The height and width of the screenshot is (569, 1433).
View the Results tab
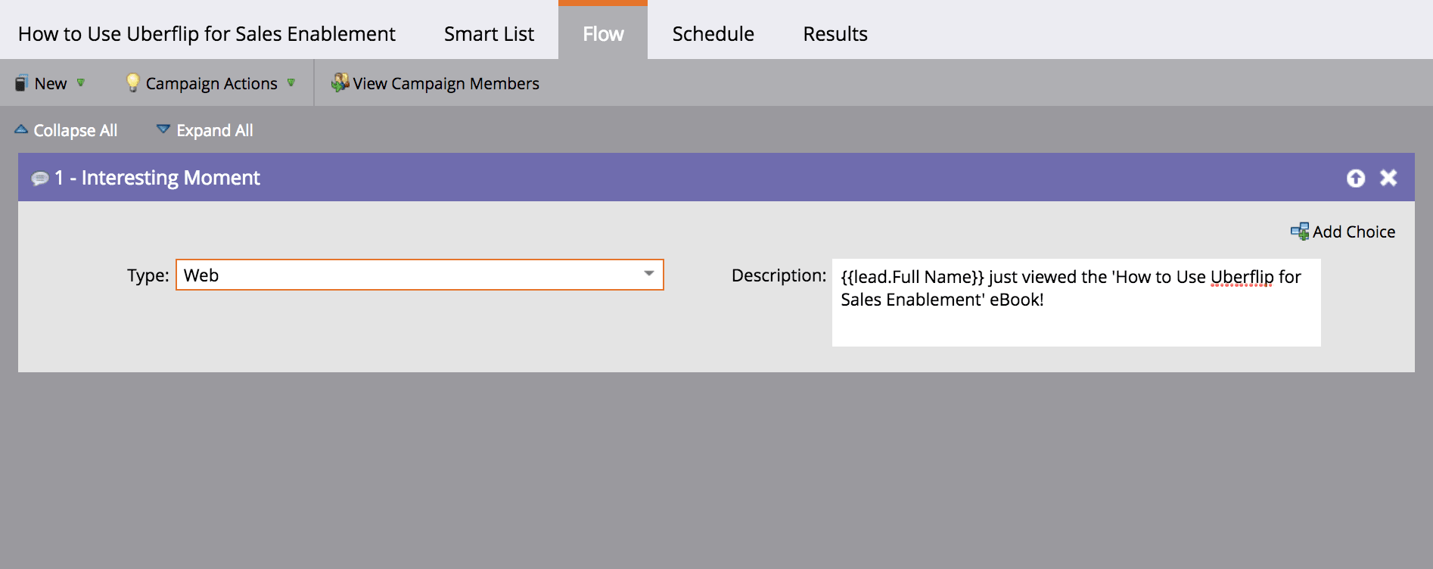click(x=835, y=34)
